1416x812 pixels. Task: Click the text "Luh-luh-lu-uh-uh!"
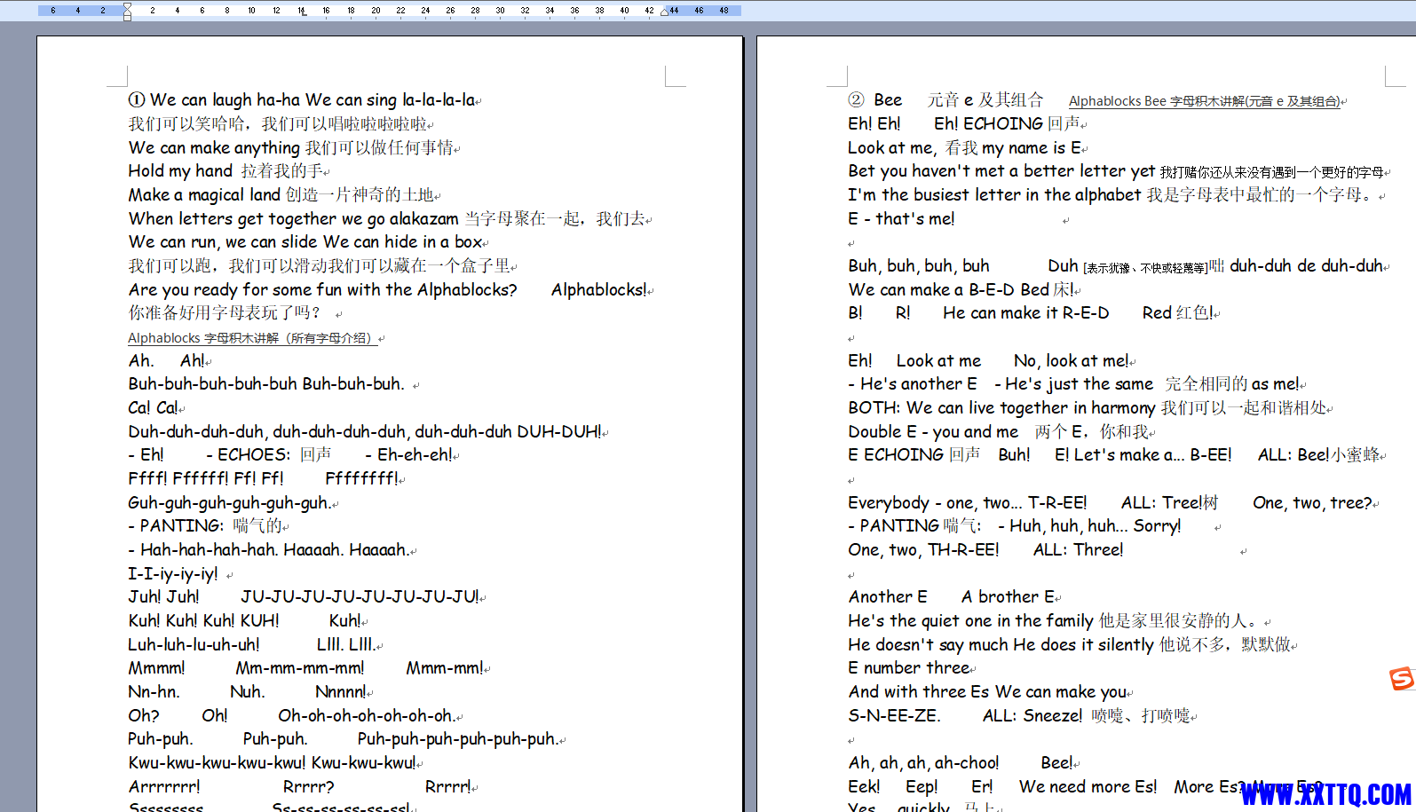[194, 644]
